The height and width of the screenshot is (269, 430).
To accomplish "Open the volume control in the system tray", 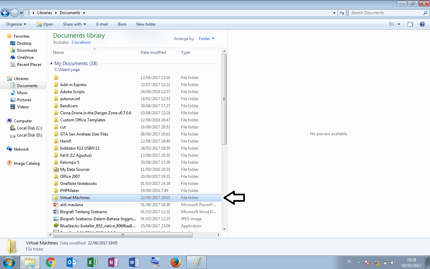I will [393, 262].
